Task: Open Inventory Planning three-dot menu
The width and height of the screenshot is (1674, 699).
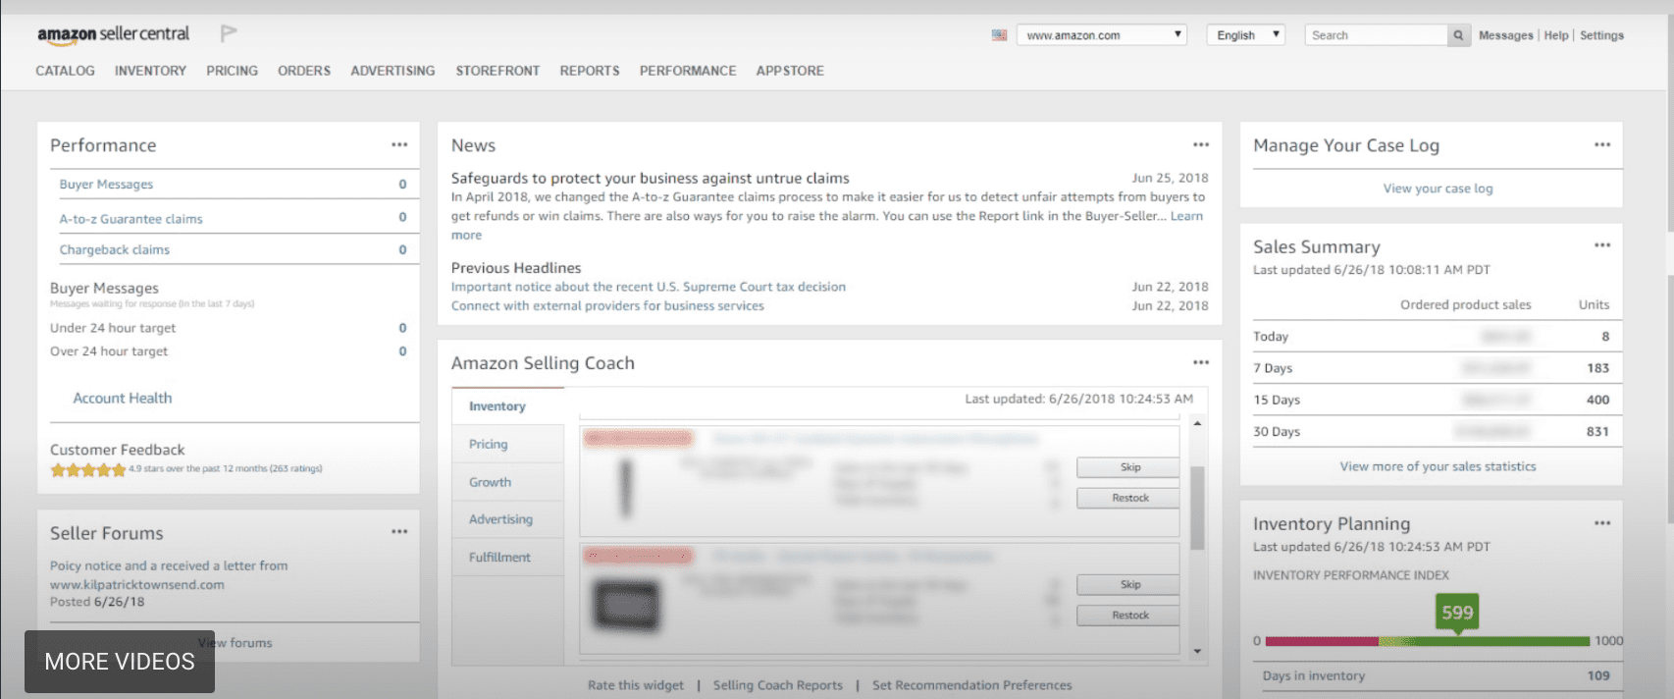Action: point(1602,523)
